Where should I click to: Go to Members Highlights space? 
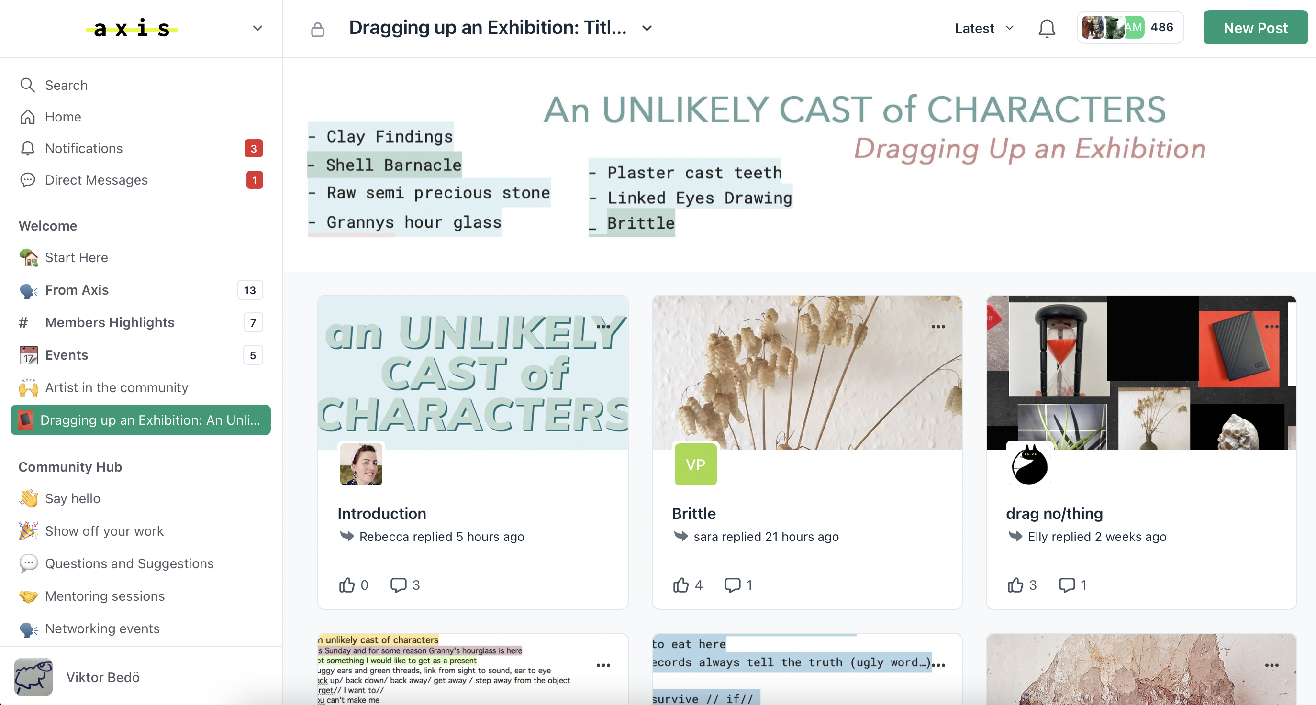109,322
